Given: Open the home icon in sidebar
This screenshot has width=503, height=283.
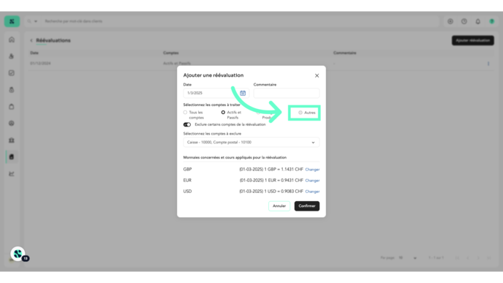Looking at the screenshot, I should point(12,39).
